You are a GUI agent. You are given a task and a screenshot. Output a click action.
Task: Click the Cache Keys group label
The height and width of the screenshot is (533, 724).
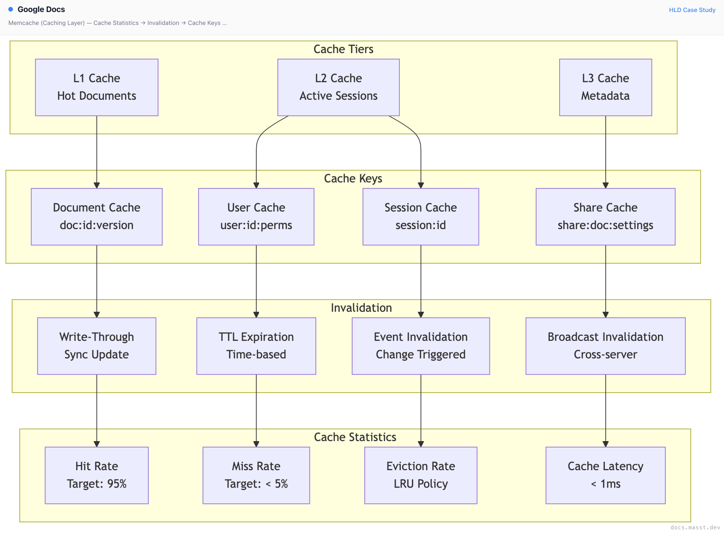[353, 178]
